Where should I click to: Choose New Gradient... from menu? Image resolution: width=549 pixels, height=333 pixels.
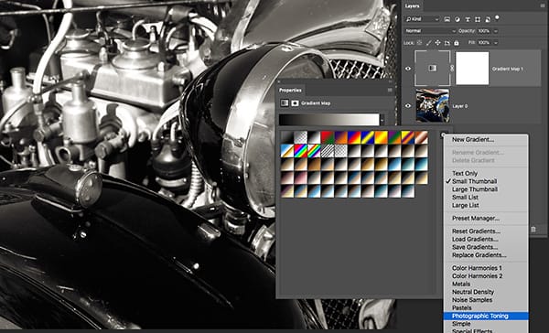pos(473,139)
